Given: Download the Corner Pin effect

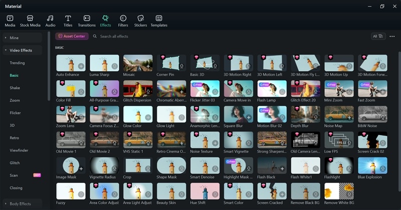Looking at the screenshot, I should coord(181,66).
